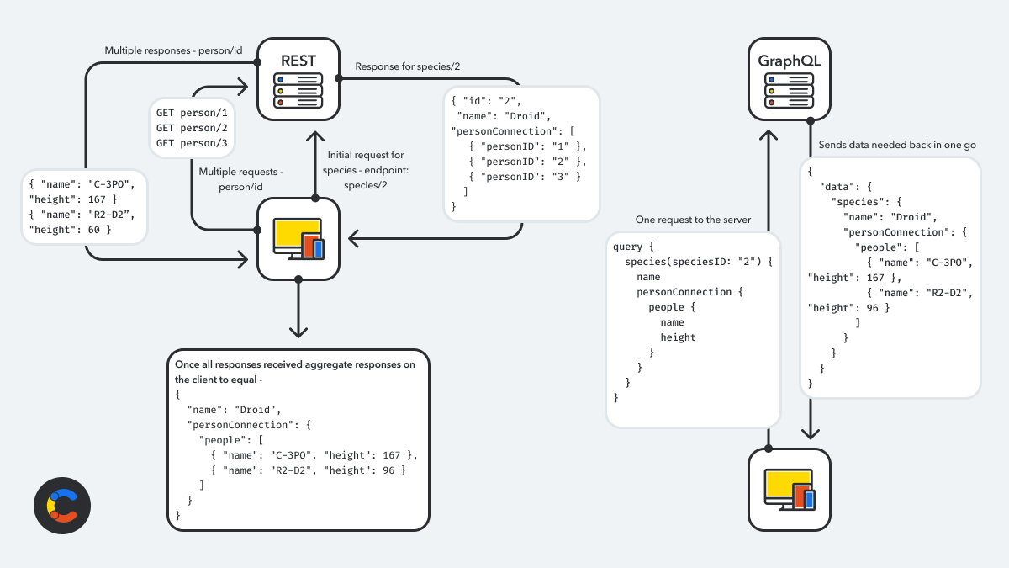Click the circular C logo badge
Viewport: 1009px width, 568px height.
62,506
